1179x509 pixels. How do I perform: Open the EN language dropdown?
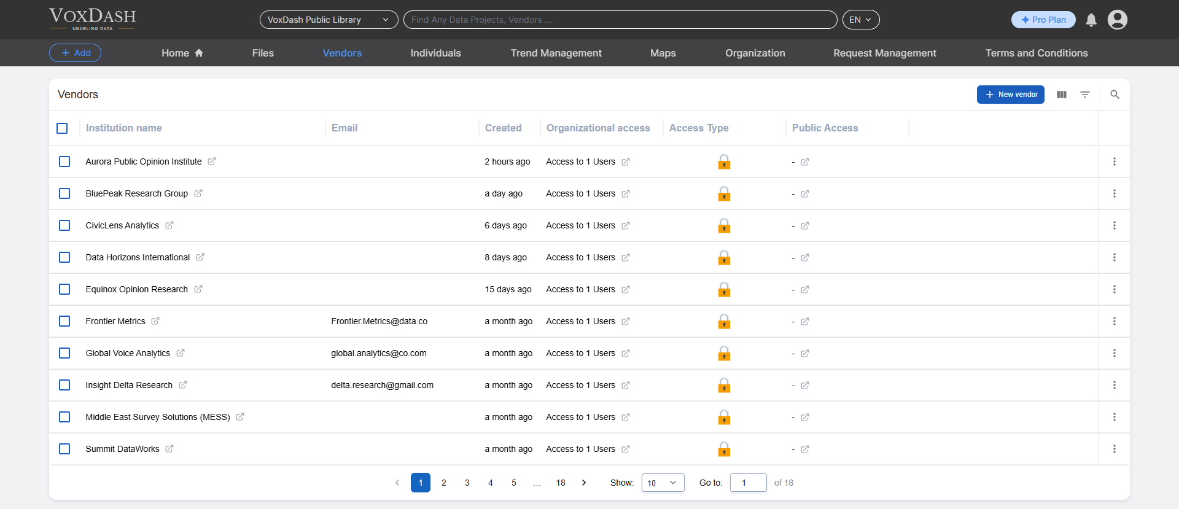click(x=860, y=20)
